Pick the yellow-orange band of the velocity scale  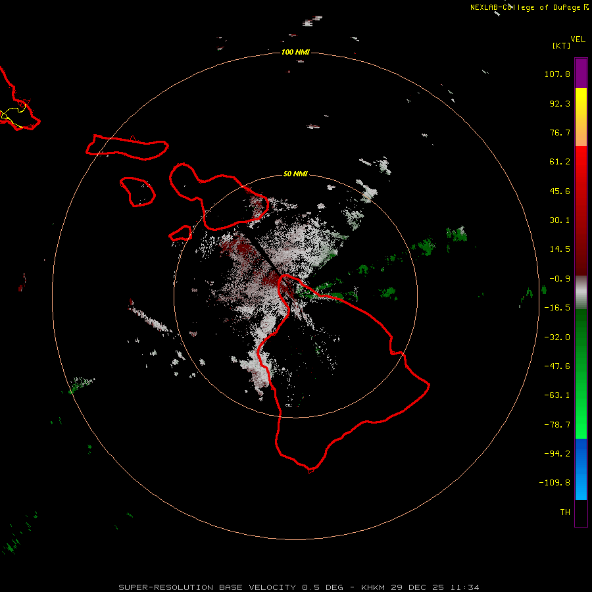click(581, 117)
